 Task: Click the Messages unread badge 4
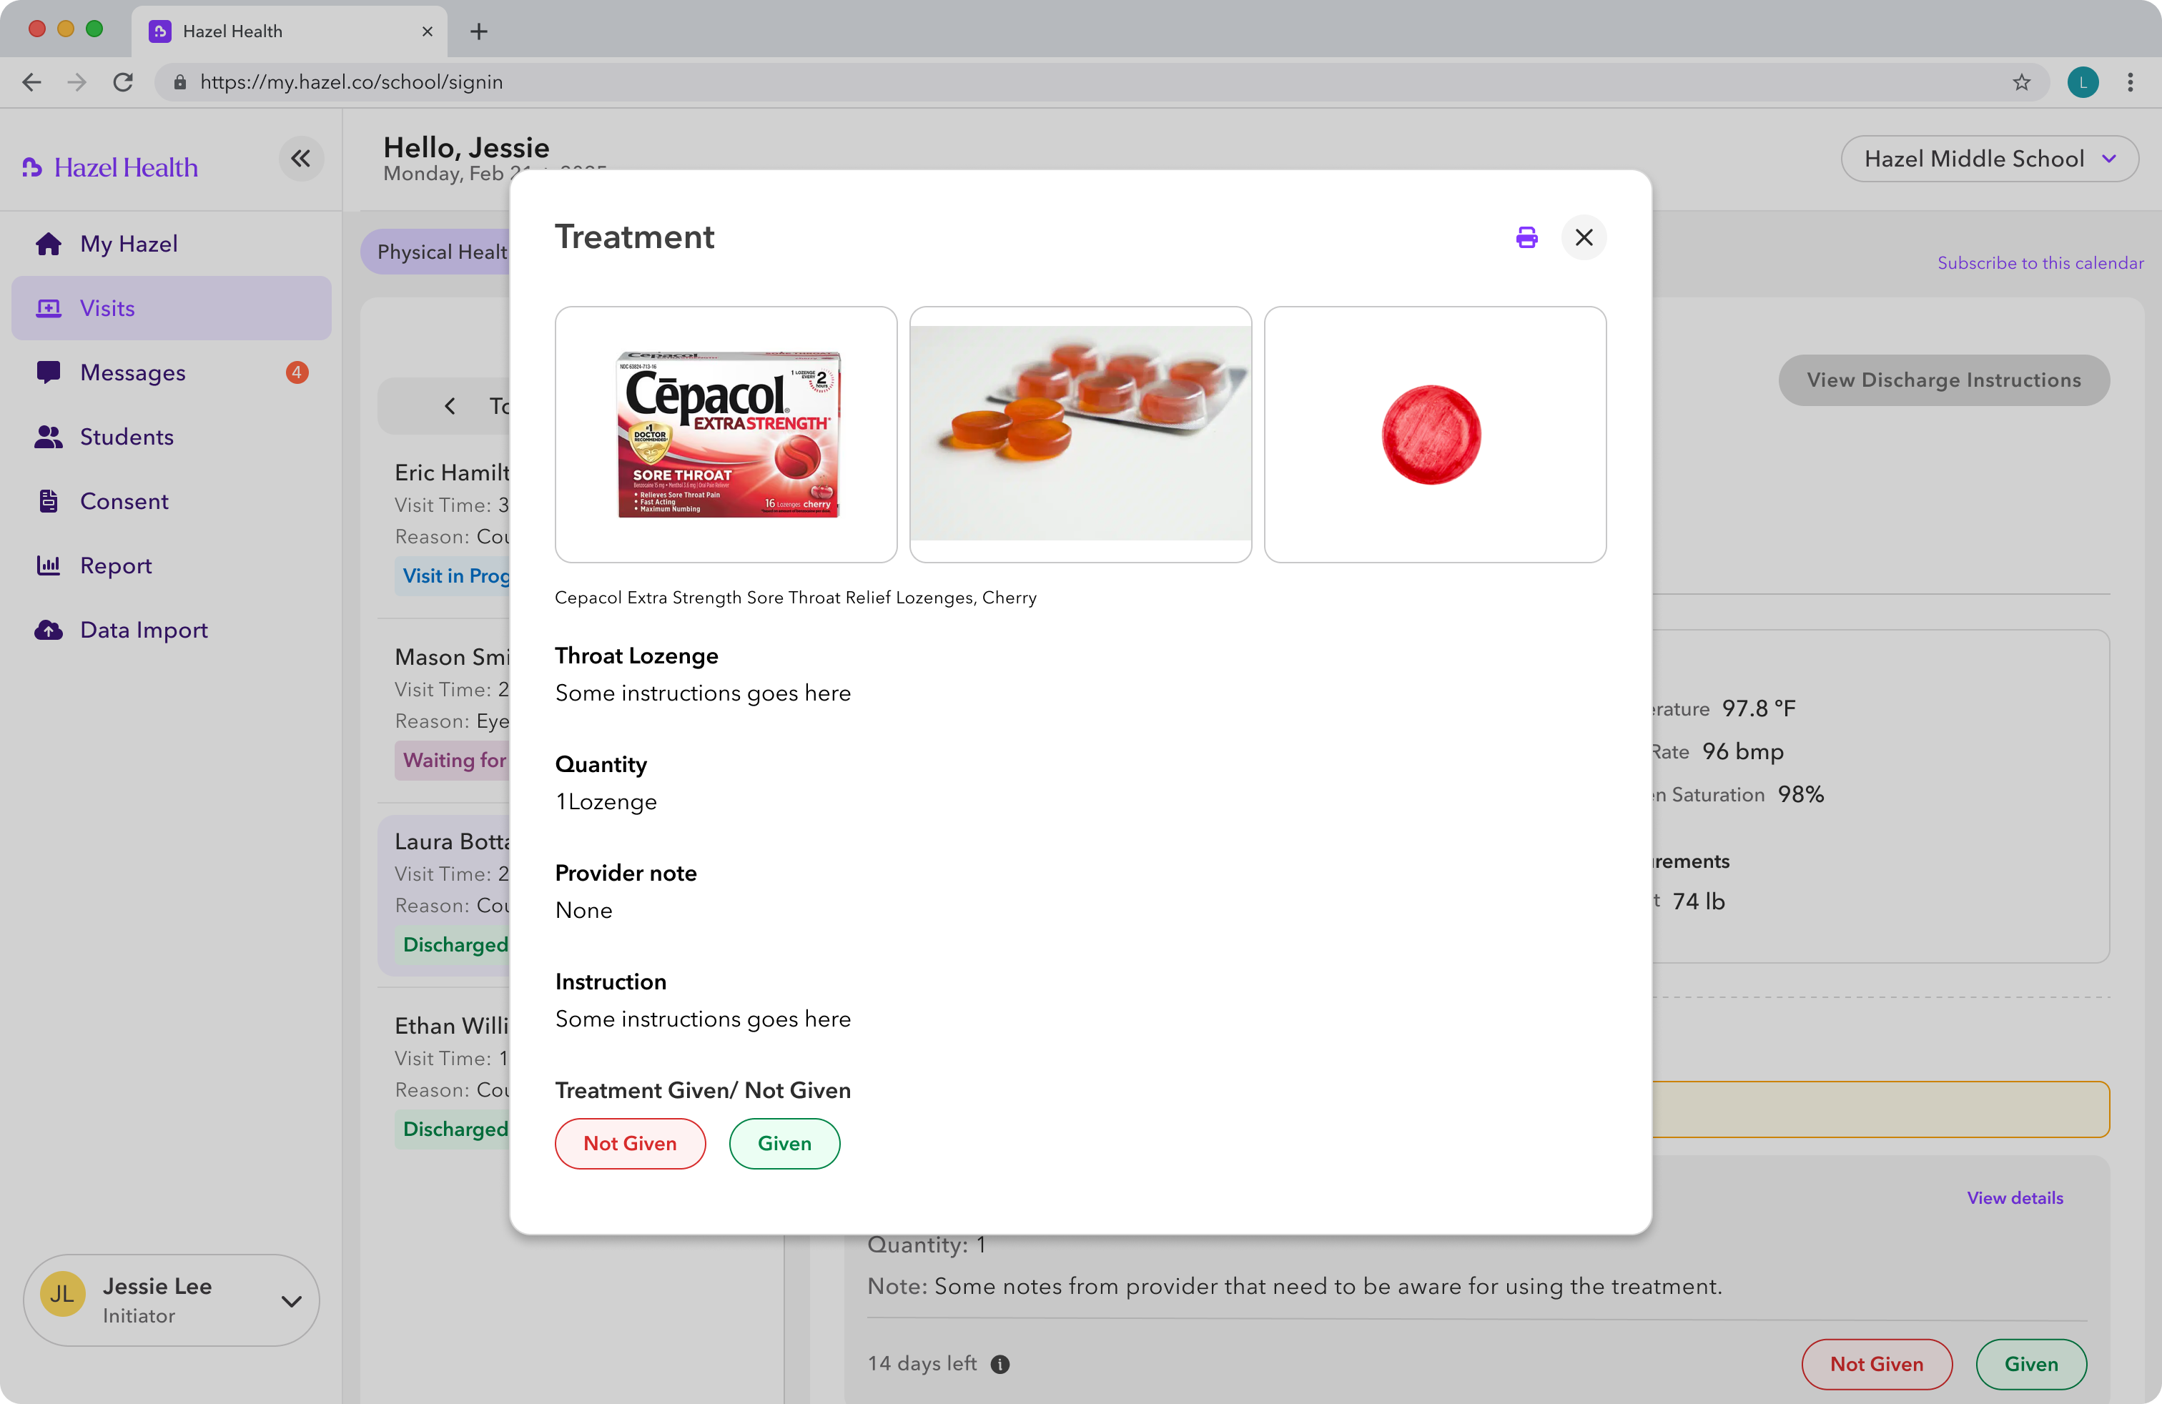(296, 372)
